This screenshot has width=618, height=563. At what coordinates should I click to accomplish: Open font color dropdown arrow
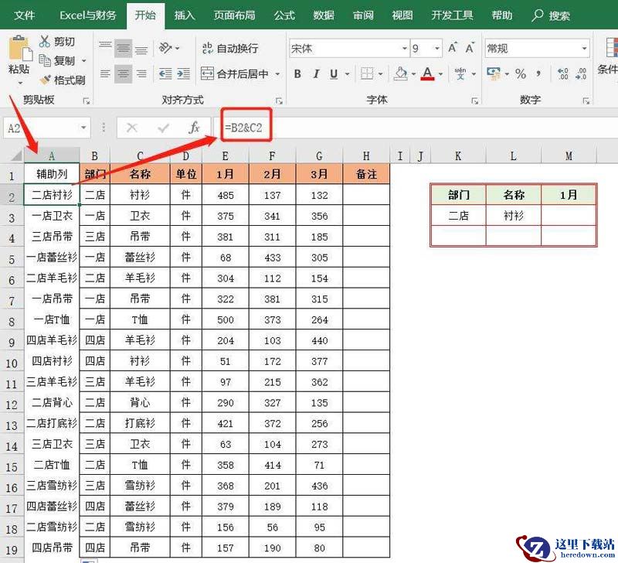440,73
